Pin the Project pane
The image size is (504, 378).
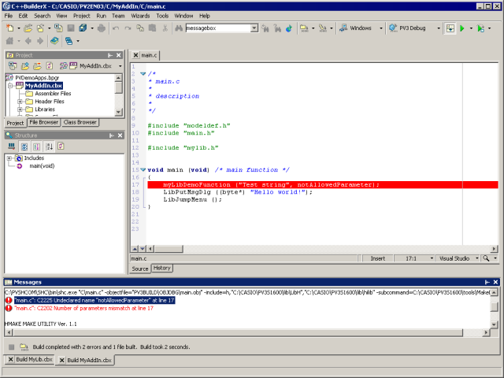(x=110, y=55)
